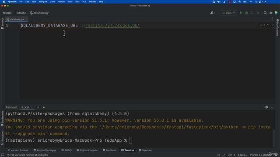The image size is (280, 157).
Task: Open the View menu
Action: pyautogui.click(x=34, y=2)
